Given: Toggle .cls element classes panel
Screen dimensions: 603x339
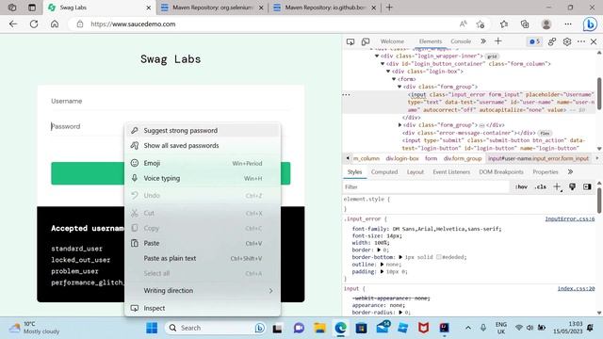Looking at the screenshot, I should 540,186.
